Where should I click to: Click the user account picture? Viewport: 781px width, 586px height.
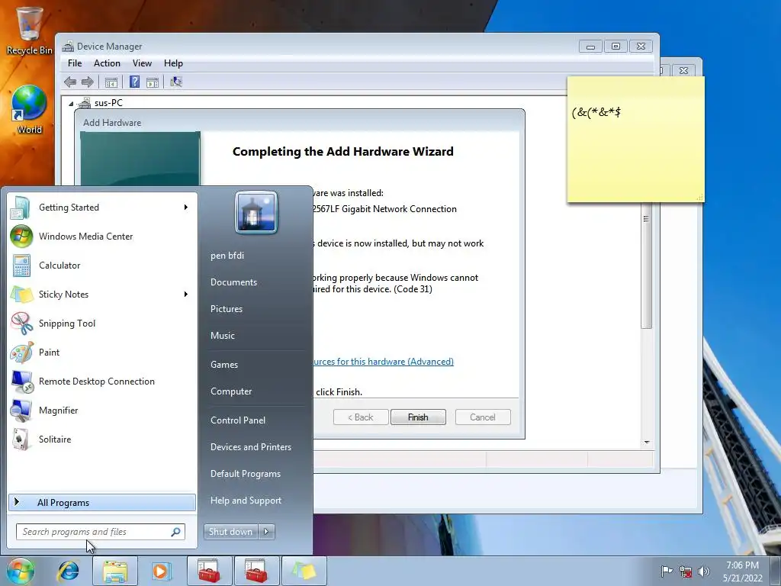pyautogui.click(x=256, y=212)
